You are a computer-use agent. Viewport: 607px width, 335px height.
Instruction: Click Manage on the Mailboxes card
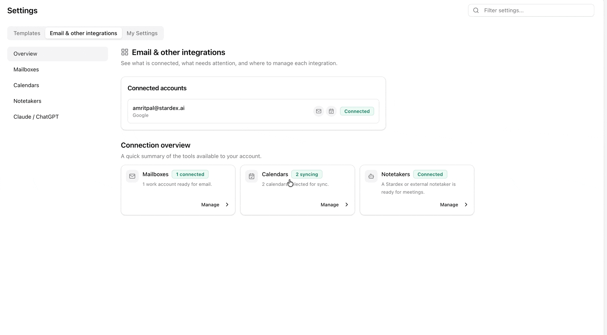[x=210, y=205]
